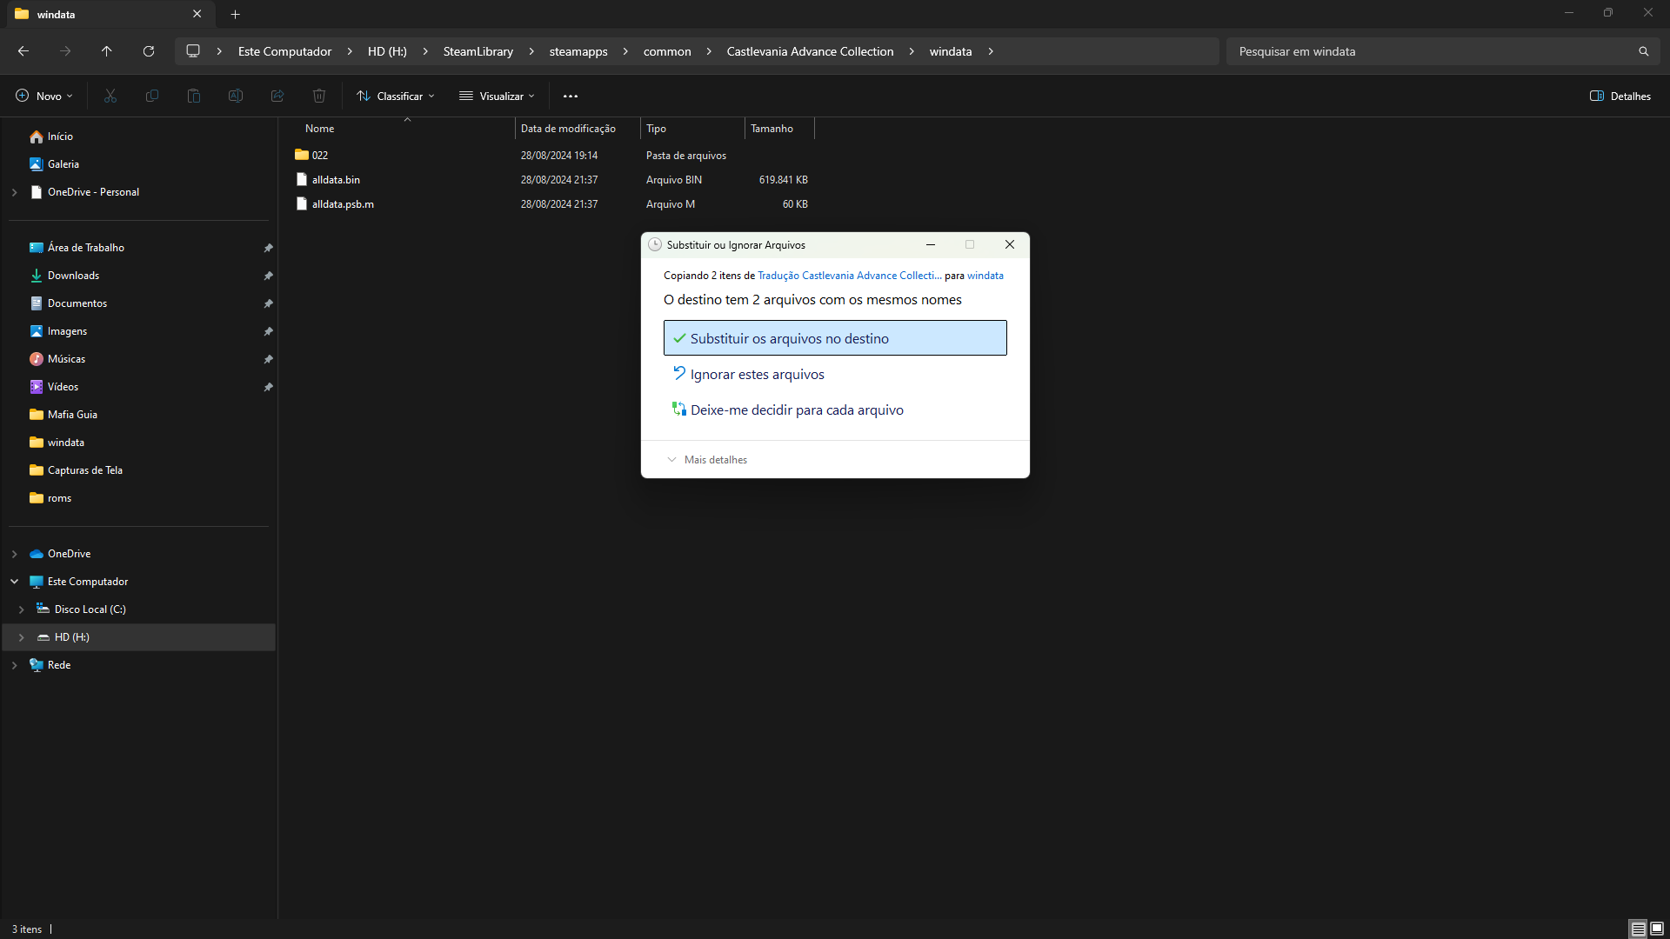Click the windata destination link in dialog
Viewport: 1670px width, 939px height.
pyautogui.click(x=985, y=275)
